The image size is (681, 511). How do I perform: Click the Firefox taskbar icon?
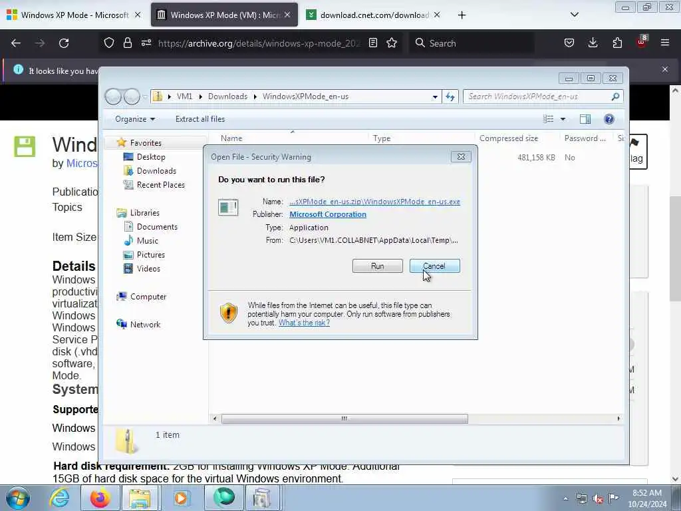100,498
